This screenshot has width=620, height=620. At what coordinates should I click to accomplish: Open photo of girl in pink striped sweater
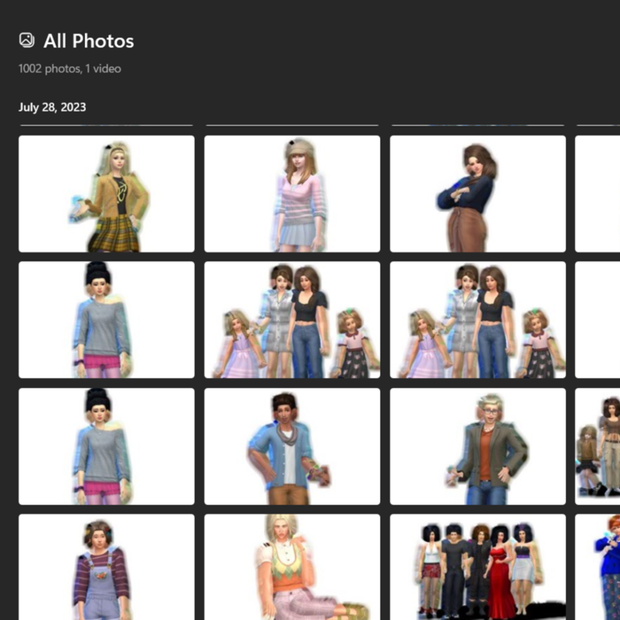(x=292, y=193)
